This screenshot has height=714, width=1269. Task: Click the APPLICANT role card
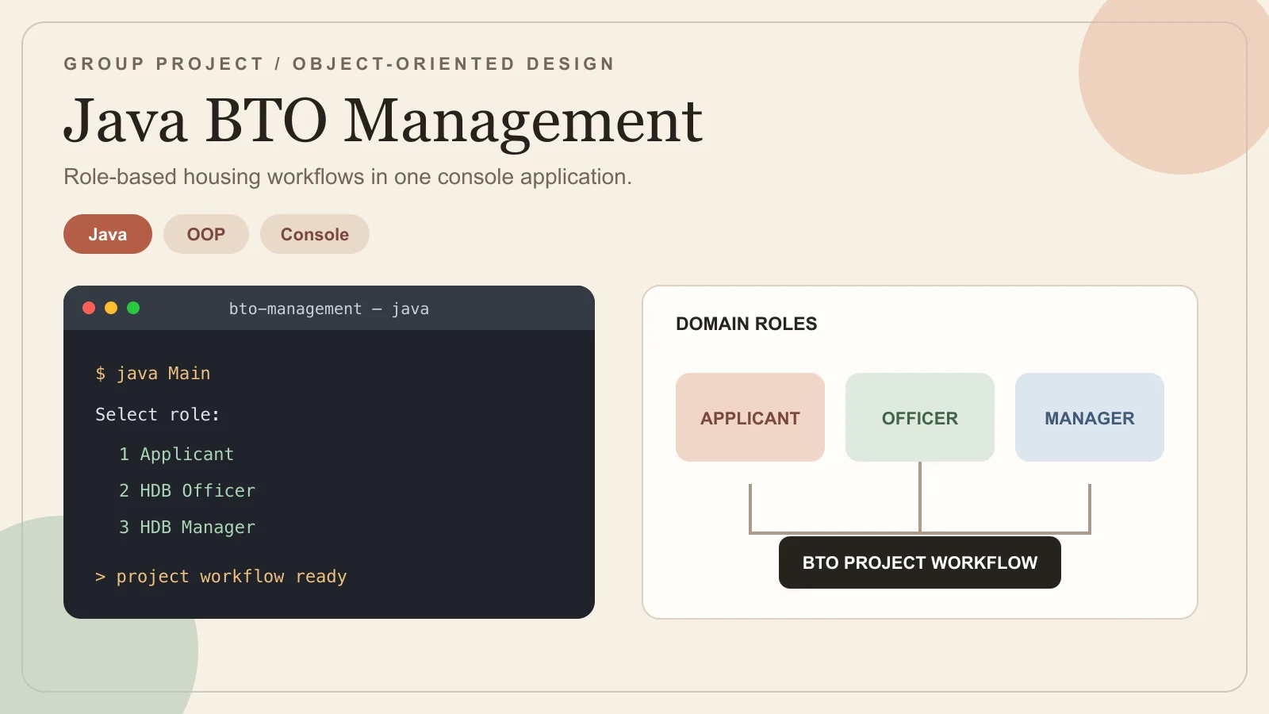(750, 417)
